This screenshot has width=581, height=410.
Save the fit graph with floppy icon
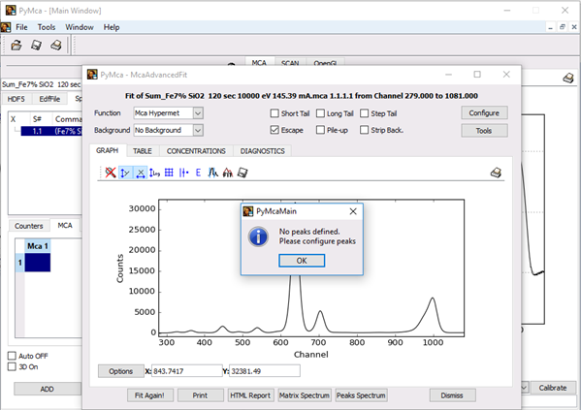point(242,173)
